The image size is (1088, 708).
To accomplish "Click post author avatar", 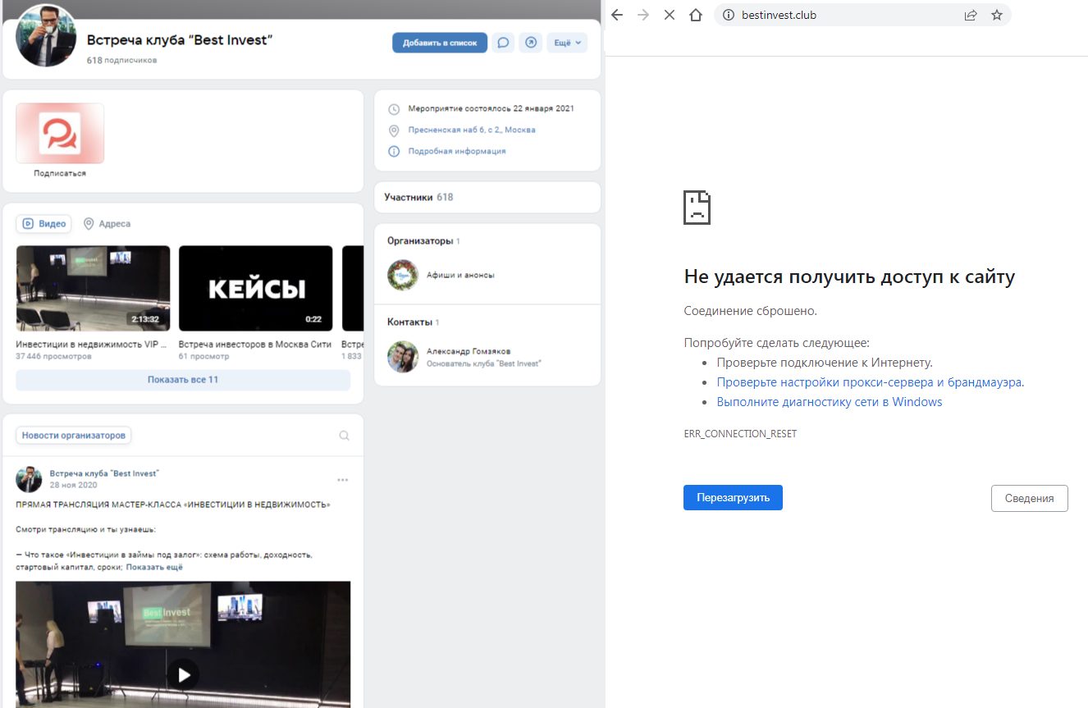I will coord(29,479).
